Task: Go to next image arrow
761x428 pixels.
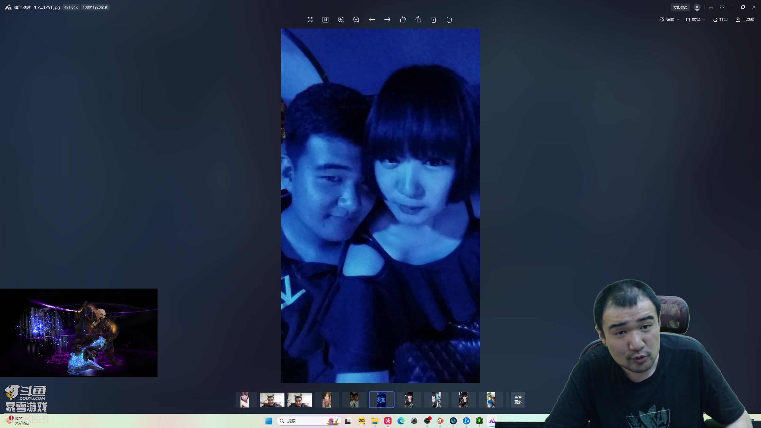Action: pyautogui.click(x=387, y=20)
